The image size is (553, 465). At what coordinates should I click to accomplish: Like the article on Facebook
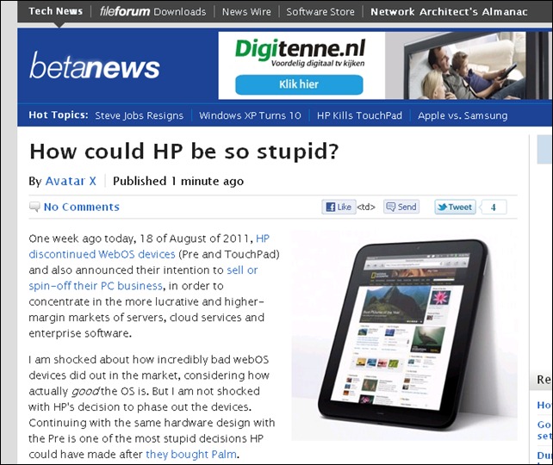tap(339, 207)
